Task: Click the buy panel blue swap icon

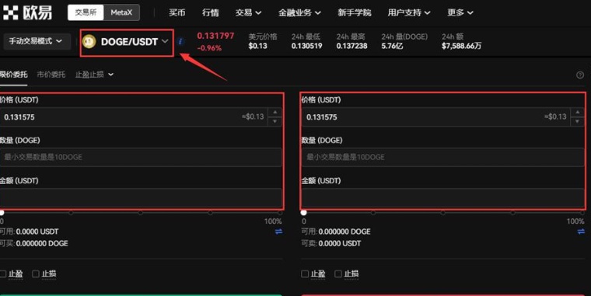Action: [x=278, y=232]
